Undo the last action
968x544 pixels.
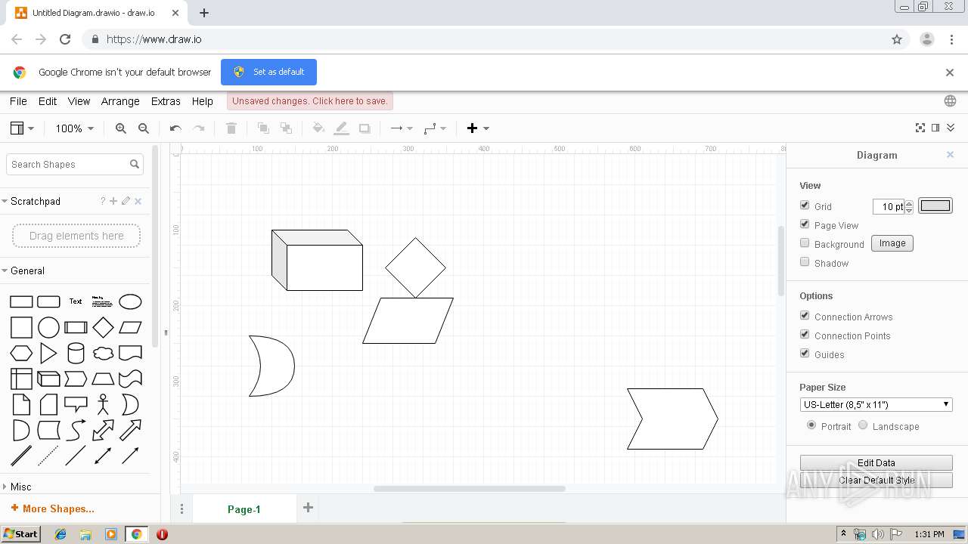(175, 128)
